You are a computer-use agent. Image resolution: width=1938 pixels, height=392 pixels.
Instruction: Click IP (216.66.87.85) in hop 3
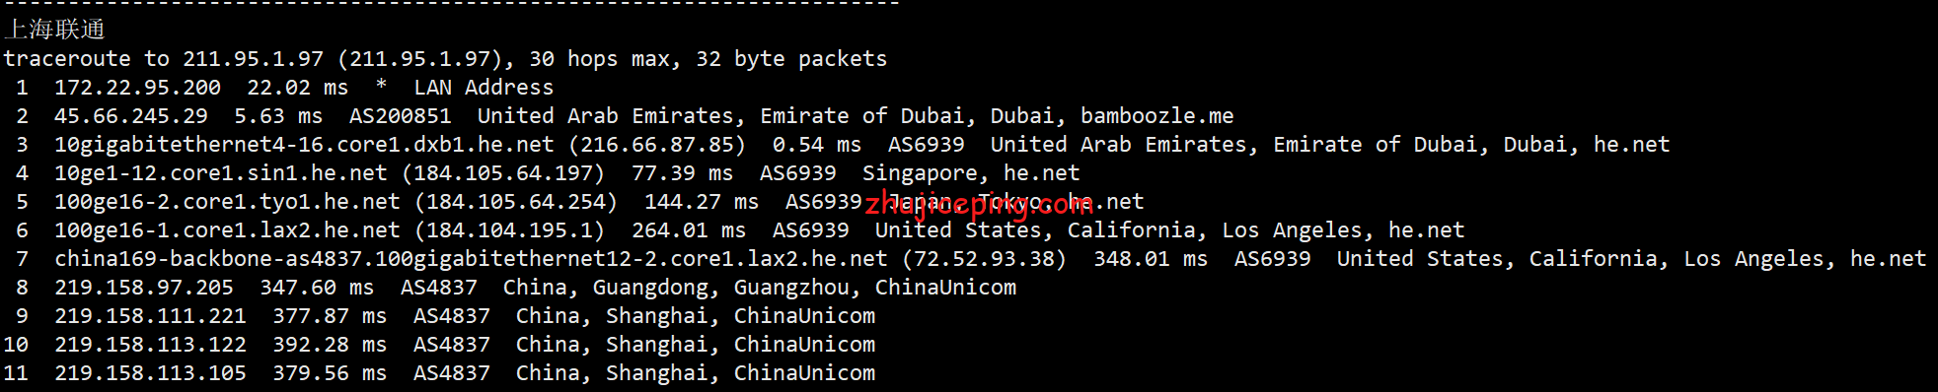pos(657,145)
